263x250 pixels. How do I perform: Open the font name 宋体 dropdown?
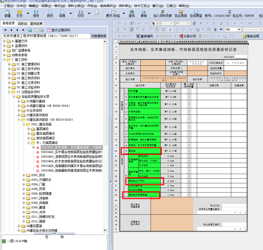click(x=172, y=23)
